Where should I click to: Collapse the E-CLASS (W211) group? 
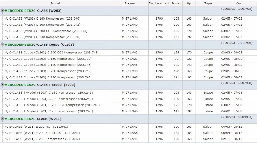coord(2,118)
